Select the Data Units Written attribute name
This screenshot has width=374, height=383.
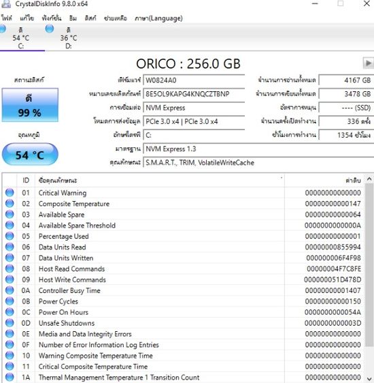click(x=66, y=258)
